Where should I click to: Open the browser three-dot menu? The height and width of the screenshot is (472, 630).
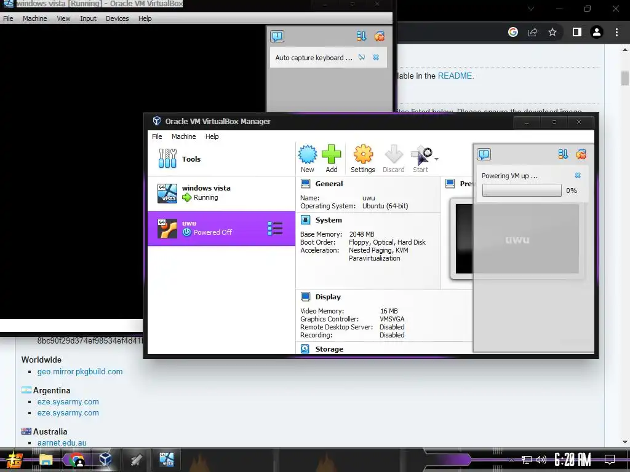pos(616,32)
